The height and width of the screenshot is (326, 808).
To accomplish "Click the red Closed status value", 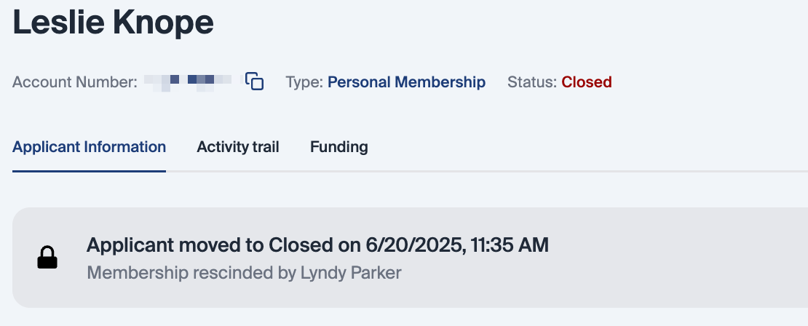I will tap(586, 82).
